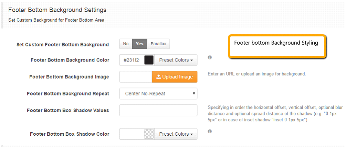Click info icon beside Box Shadow Color row
Screen dimensions: 346x147
click(x=210, y=132)
